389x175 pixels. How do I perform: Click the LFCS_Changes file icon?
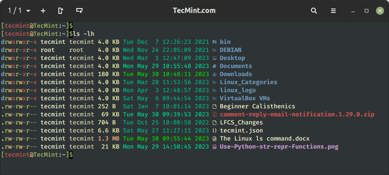click(x=214, y=123)
